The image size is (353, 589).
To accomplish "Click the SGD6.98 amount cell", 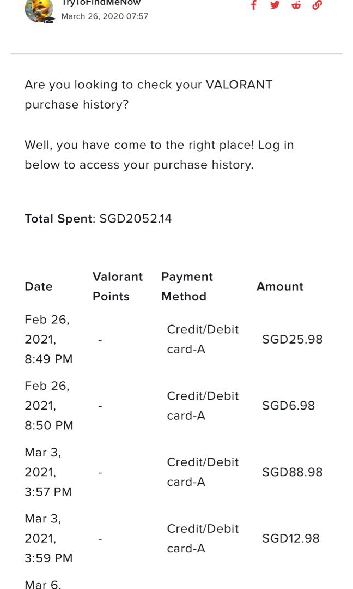I will pyautogui.click(x=289, y=406).
